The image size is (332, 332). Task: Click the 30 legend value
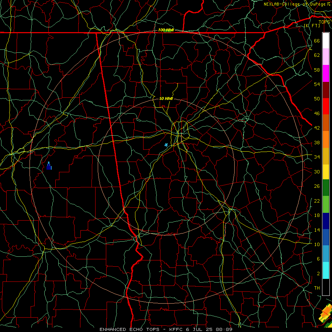click(317, 172)
